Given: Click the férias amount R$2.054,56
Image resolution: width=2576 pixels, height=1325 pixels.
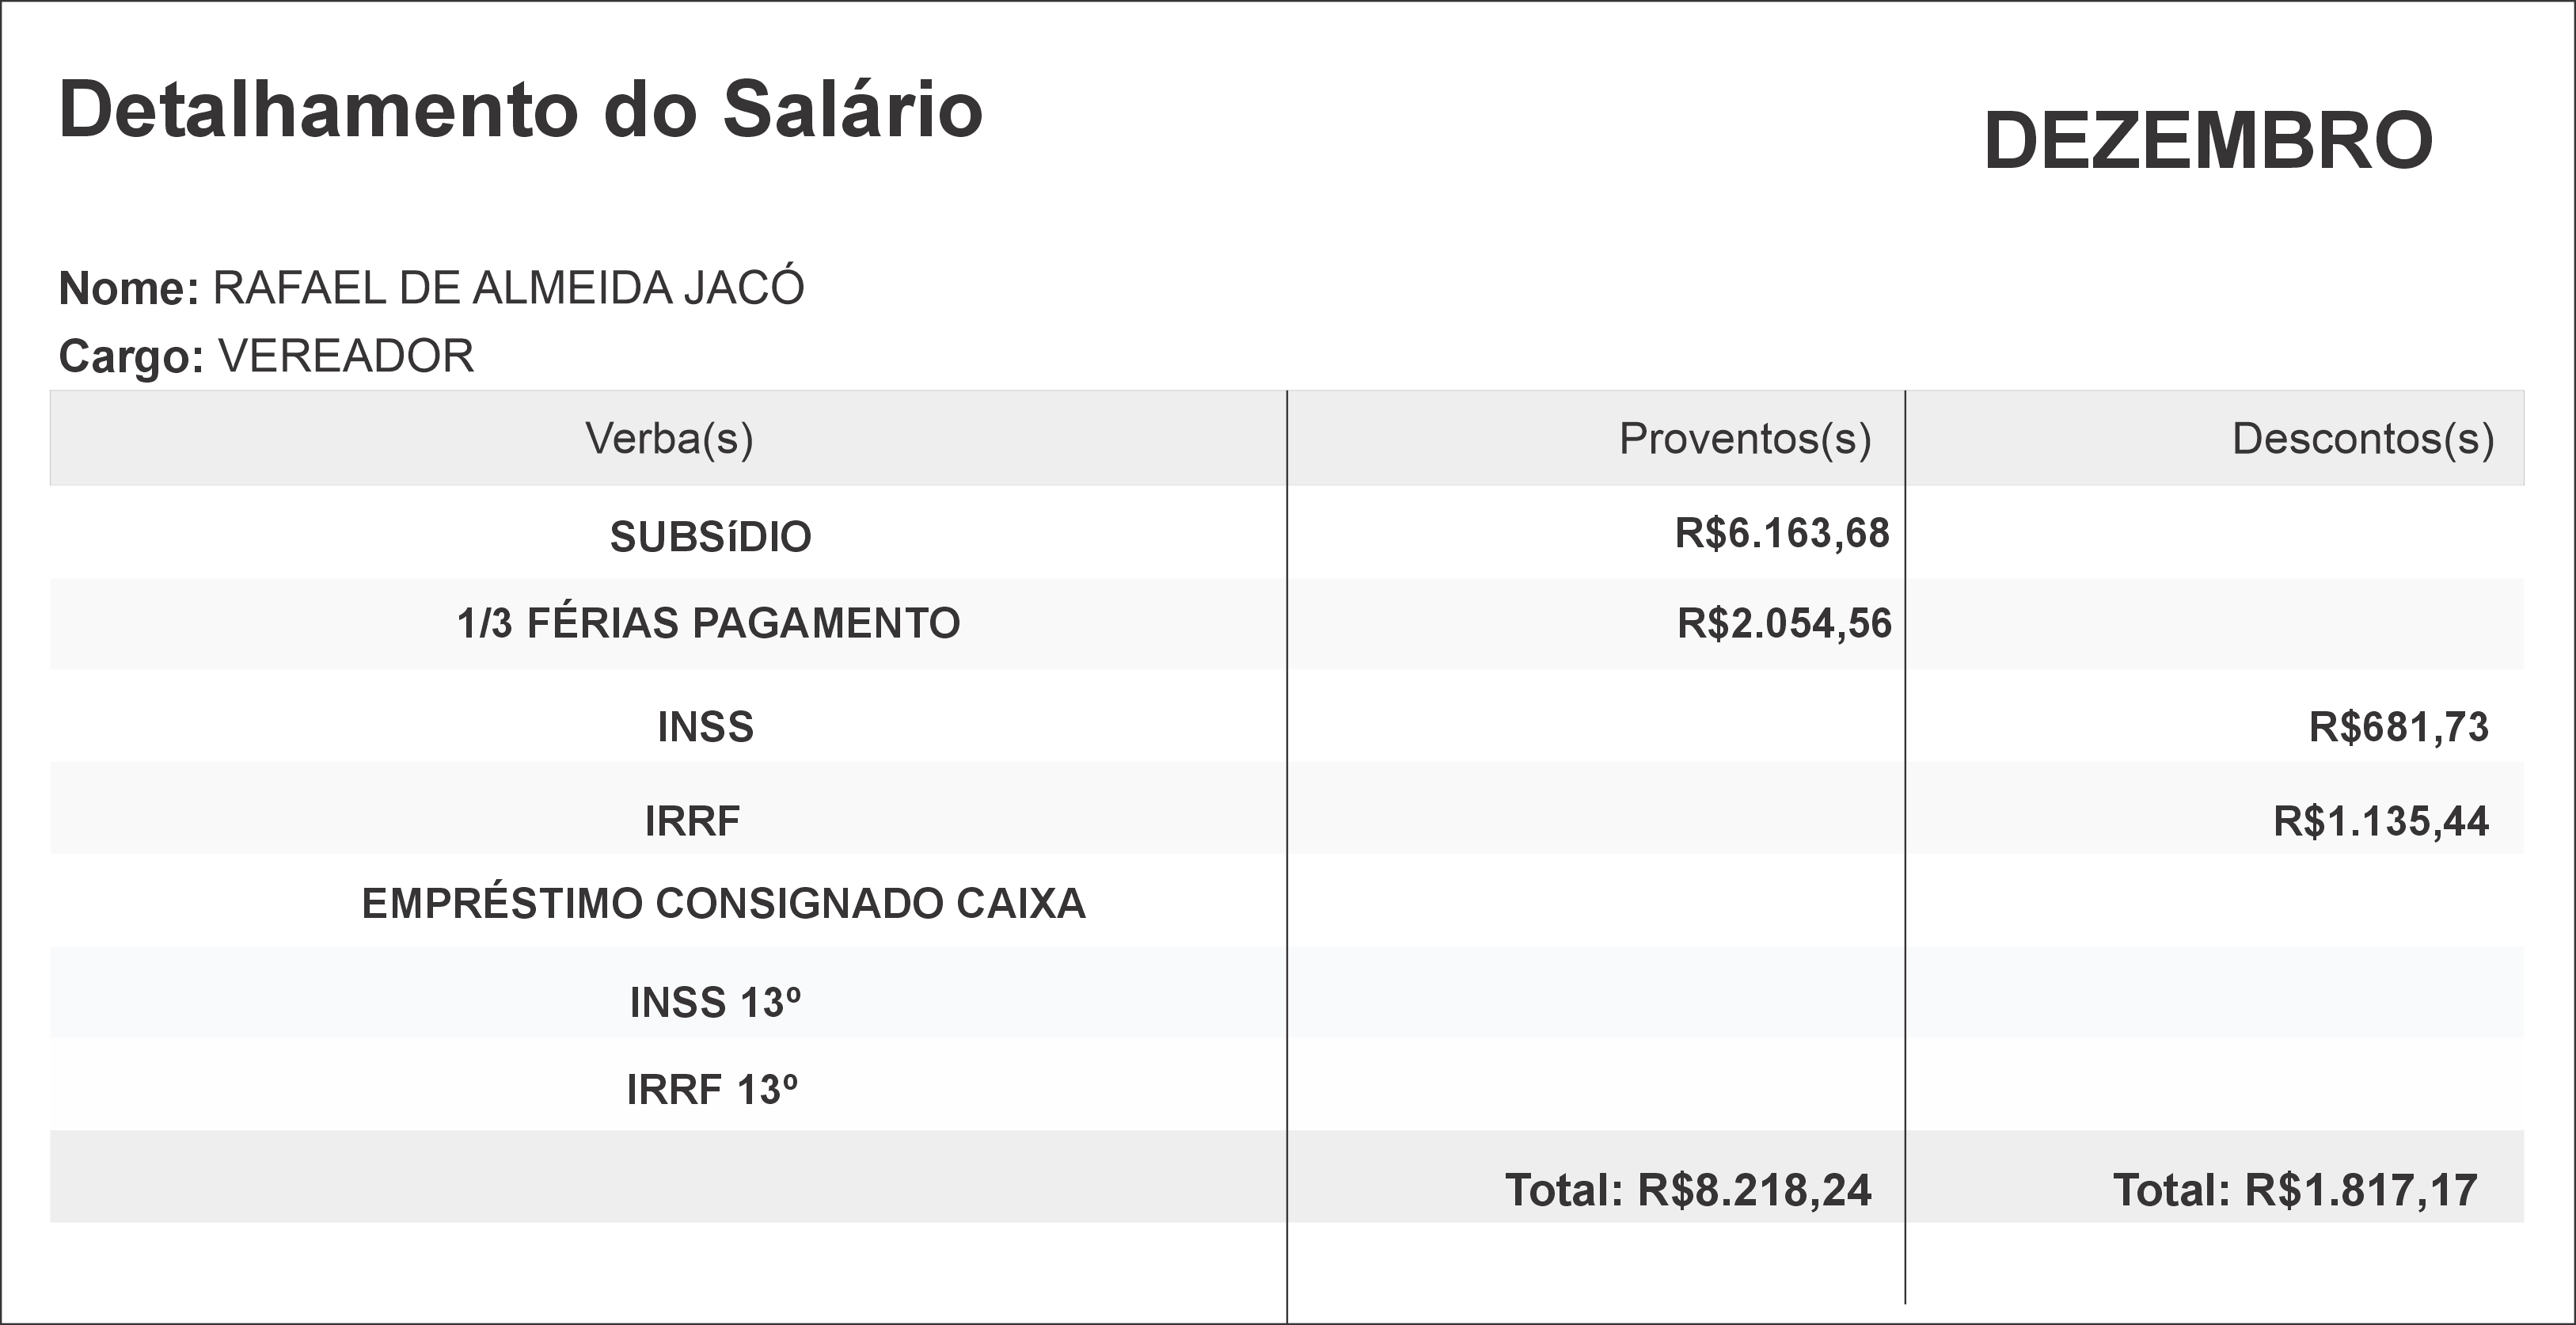Looking at the screenshot, I should pos(1784,623).
